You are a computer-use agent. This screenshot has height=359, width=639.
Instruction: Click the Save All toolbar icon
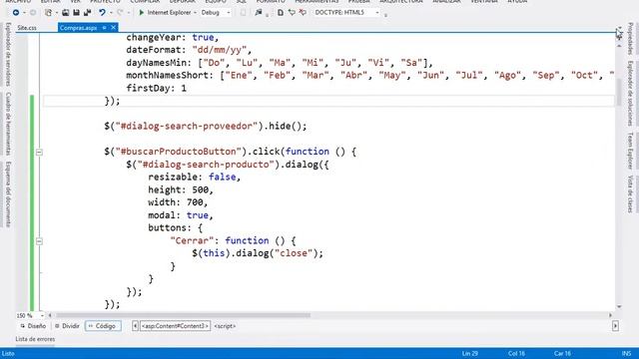(x=87, y=13)
